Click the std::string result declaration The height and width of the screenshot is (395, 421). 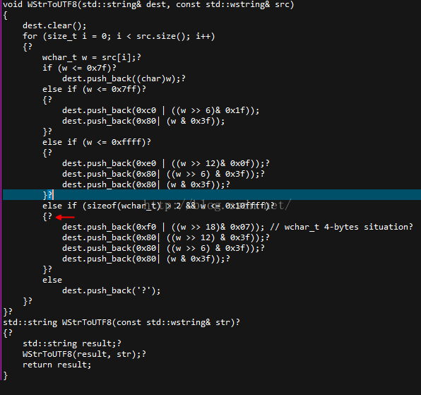[71, 343]
